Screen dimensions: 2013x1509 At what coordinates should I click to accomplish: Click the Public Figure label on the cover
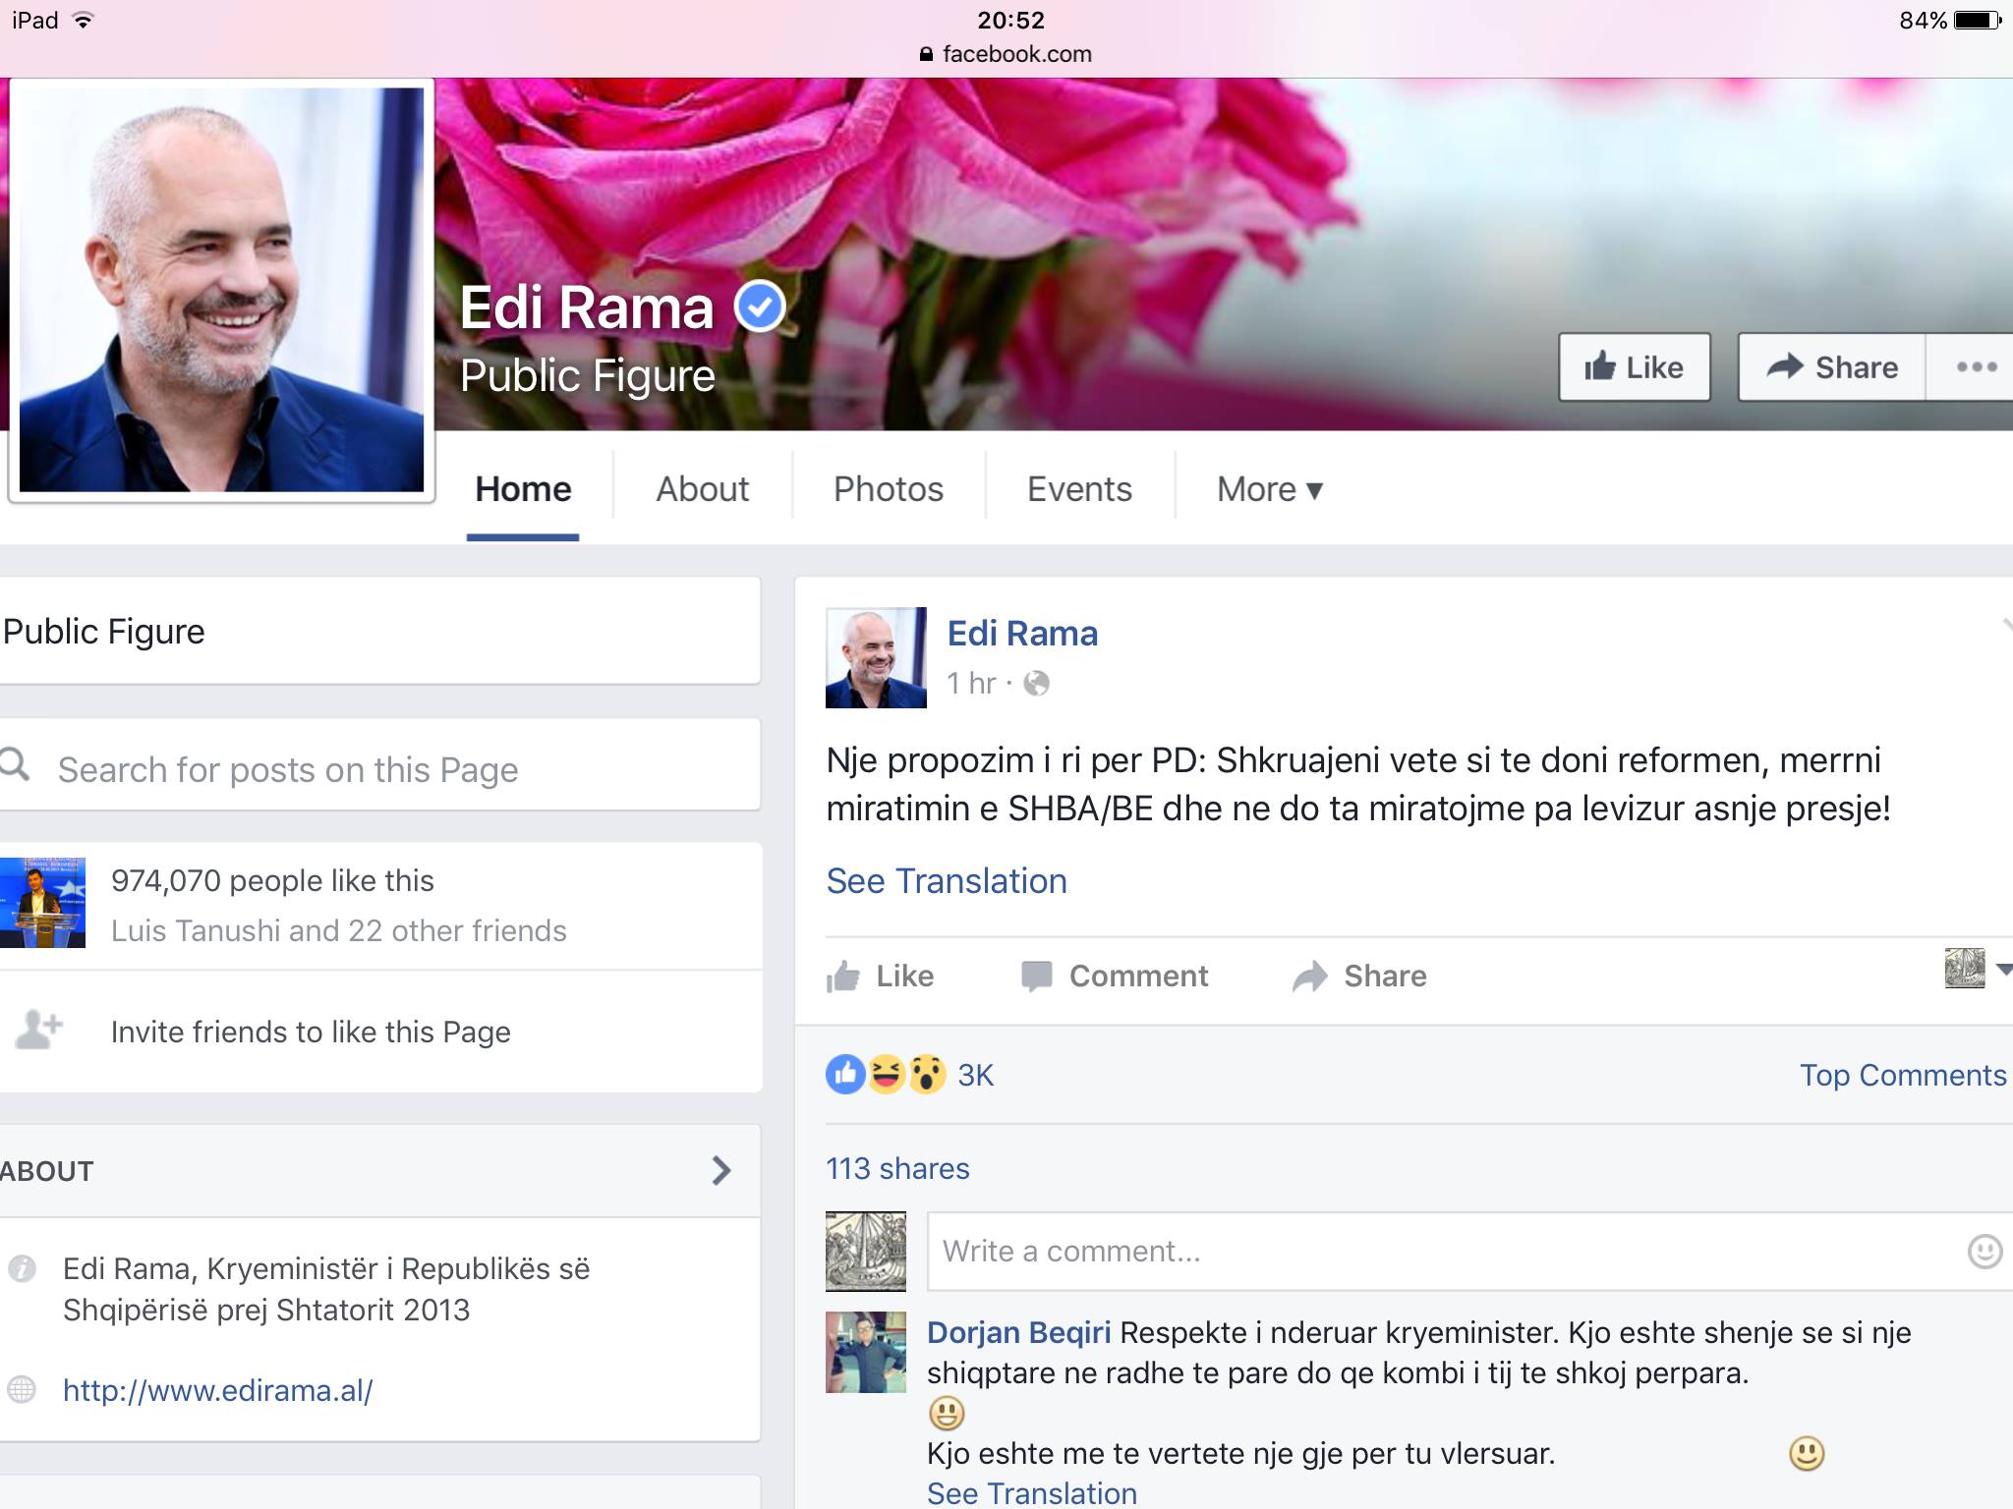(x=588, y=375)
